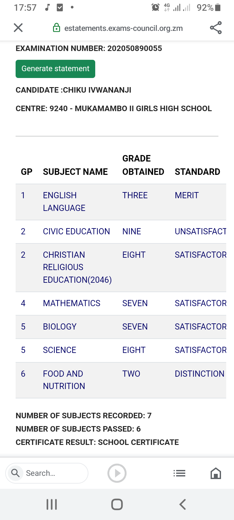Tap the share icon in the toolbar
The width and height of the screenshot is (234, 520).
(216, 28)
